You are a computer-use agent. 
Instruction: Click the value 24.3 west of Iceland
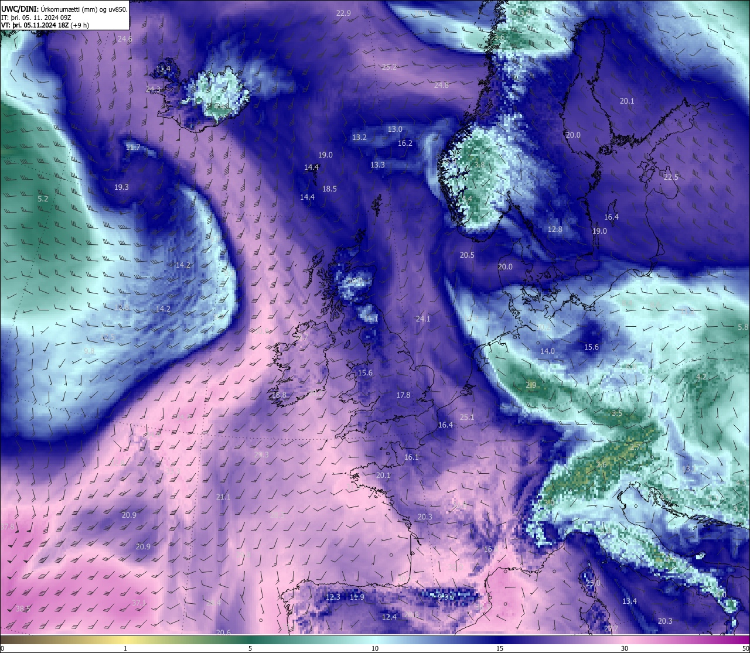[153, 89]
